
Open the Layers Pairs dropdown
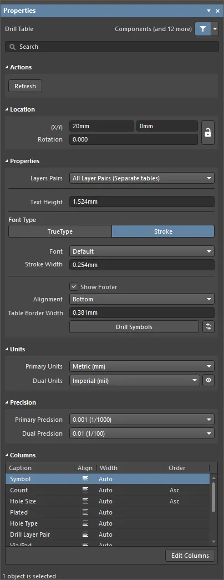(142, 178)
